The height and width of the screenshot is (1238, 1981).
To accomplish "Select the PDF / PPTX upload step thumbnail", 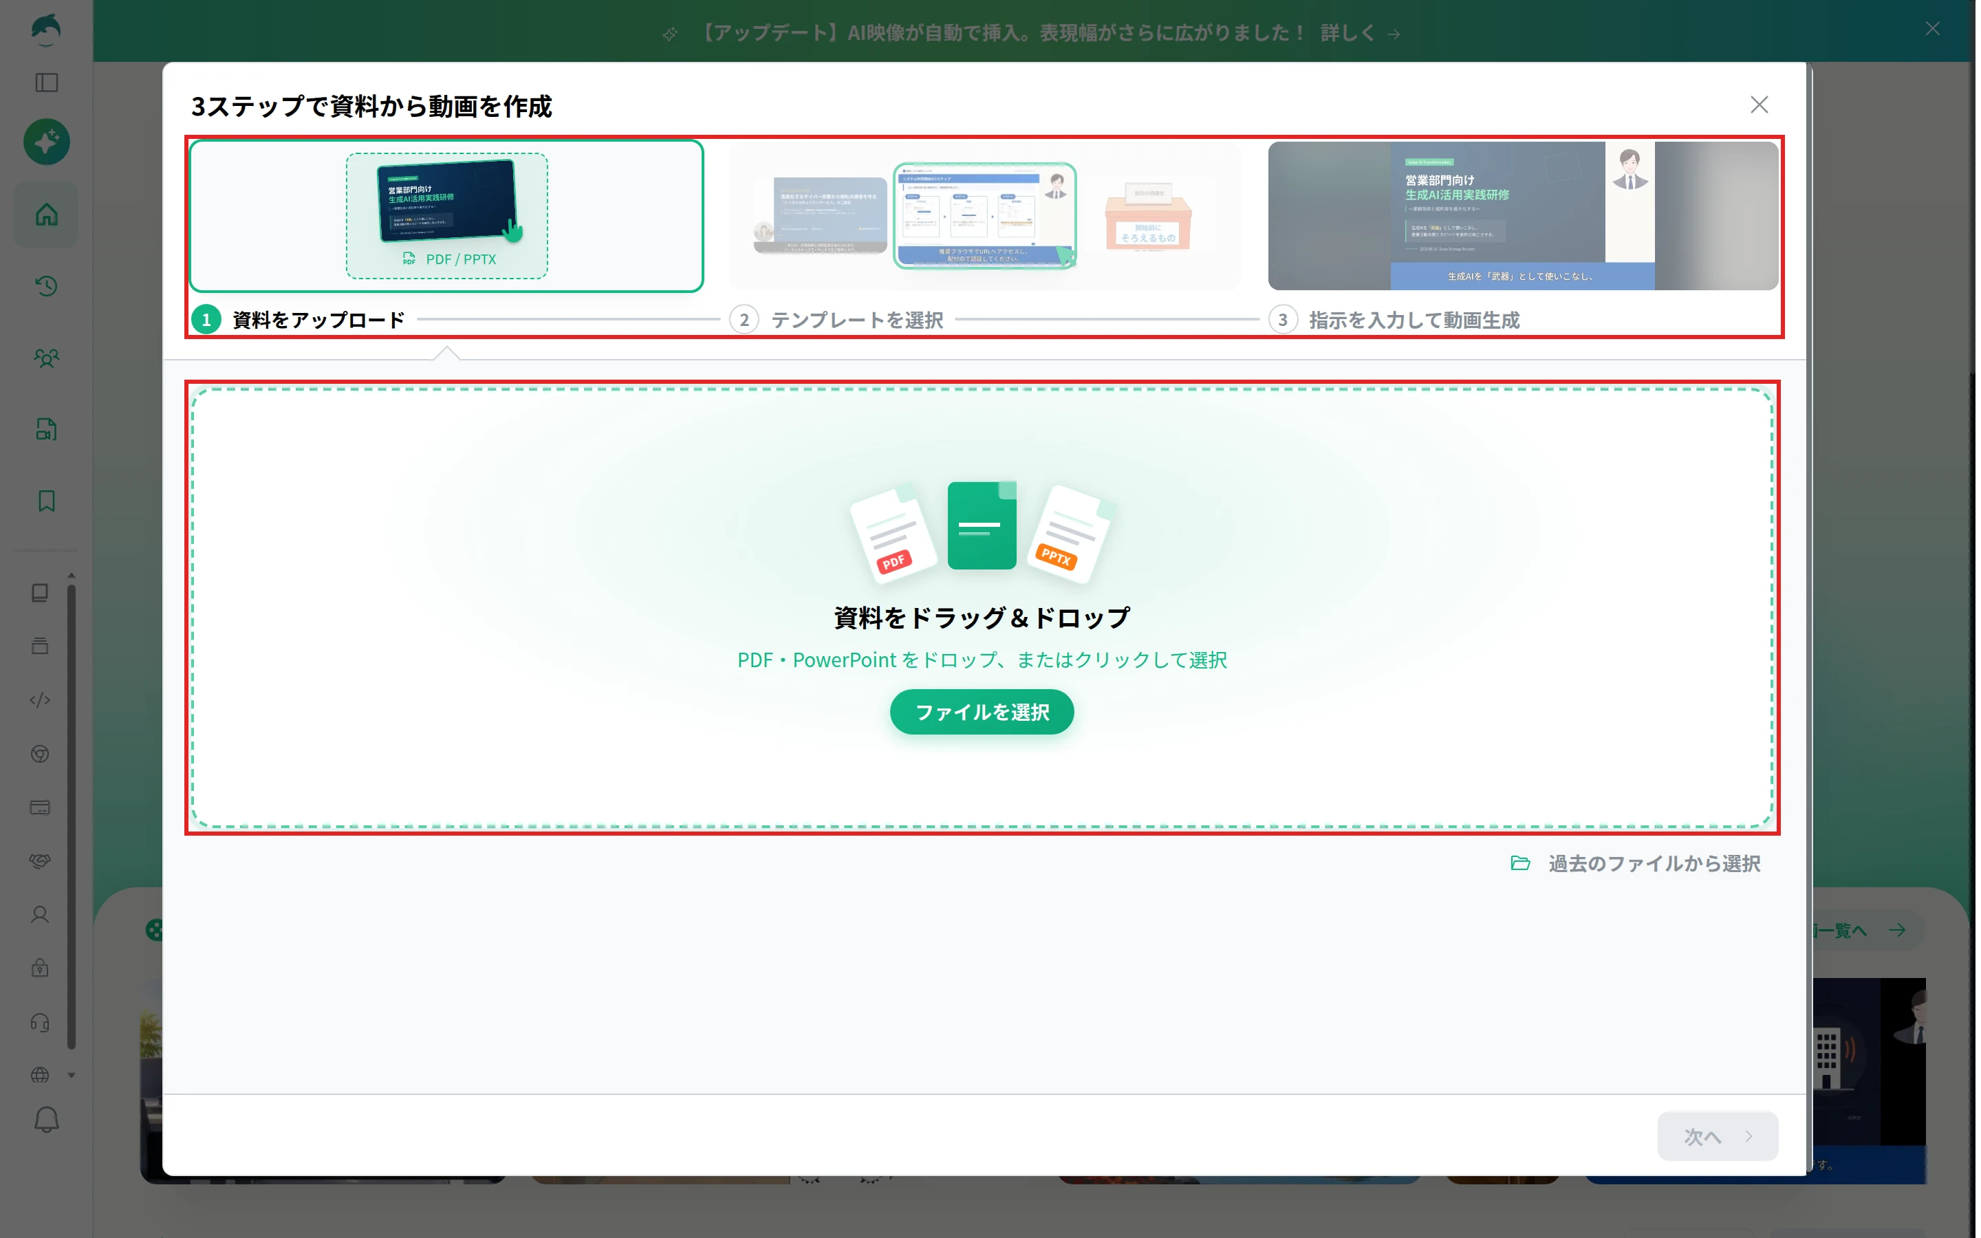I will click(447, 216).
